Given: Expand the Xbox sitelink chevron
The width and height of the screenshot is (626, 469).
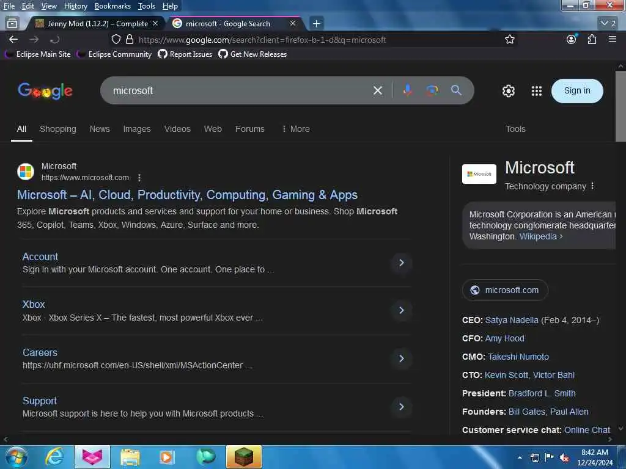Looking at the screenshot, I should point(402,310).
